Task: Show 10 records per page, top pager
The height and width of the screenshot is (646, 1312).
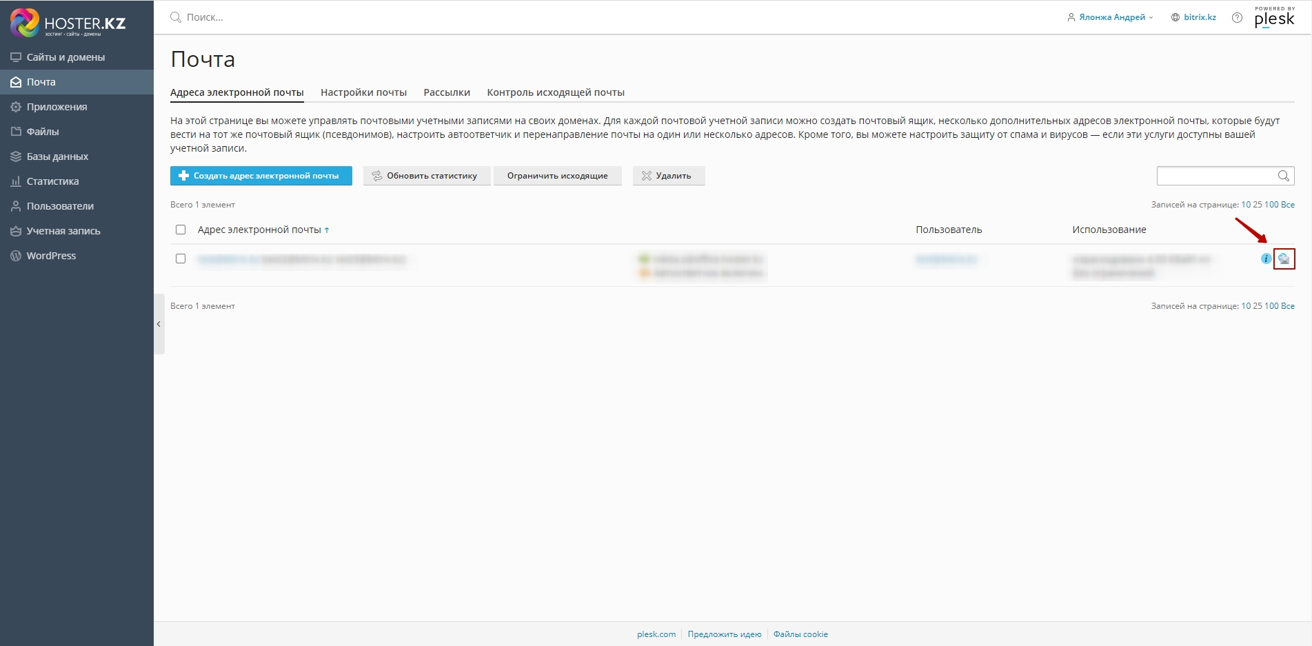Action: [1246, 205]
